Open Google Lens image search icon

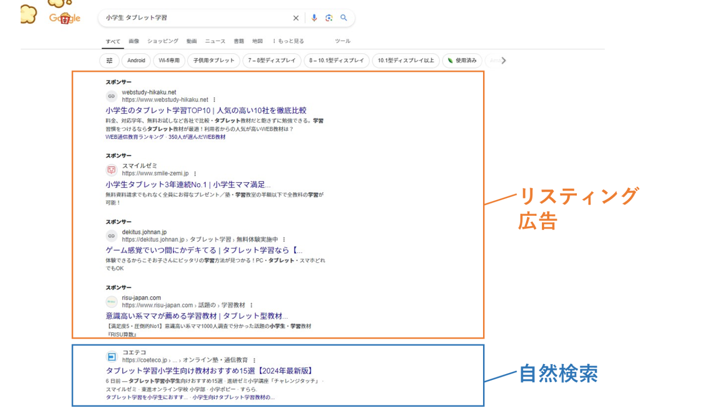click(329, 18)
